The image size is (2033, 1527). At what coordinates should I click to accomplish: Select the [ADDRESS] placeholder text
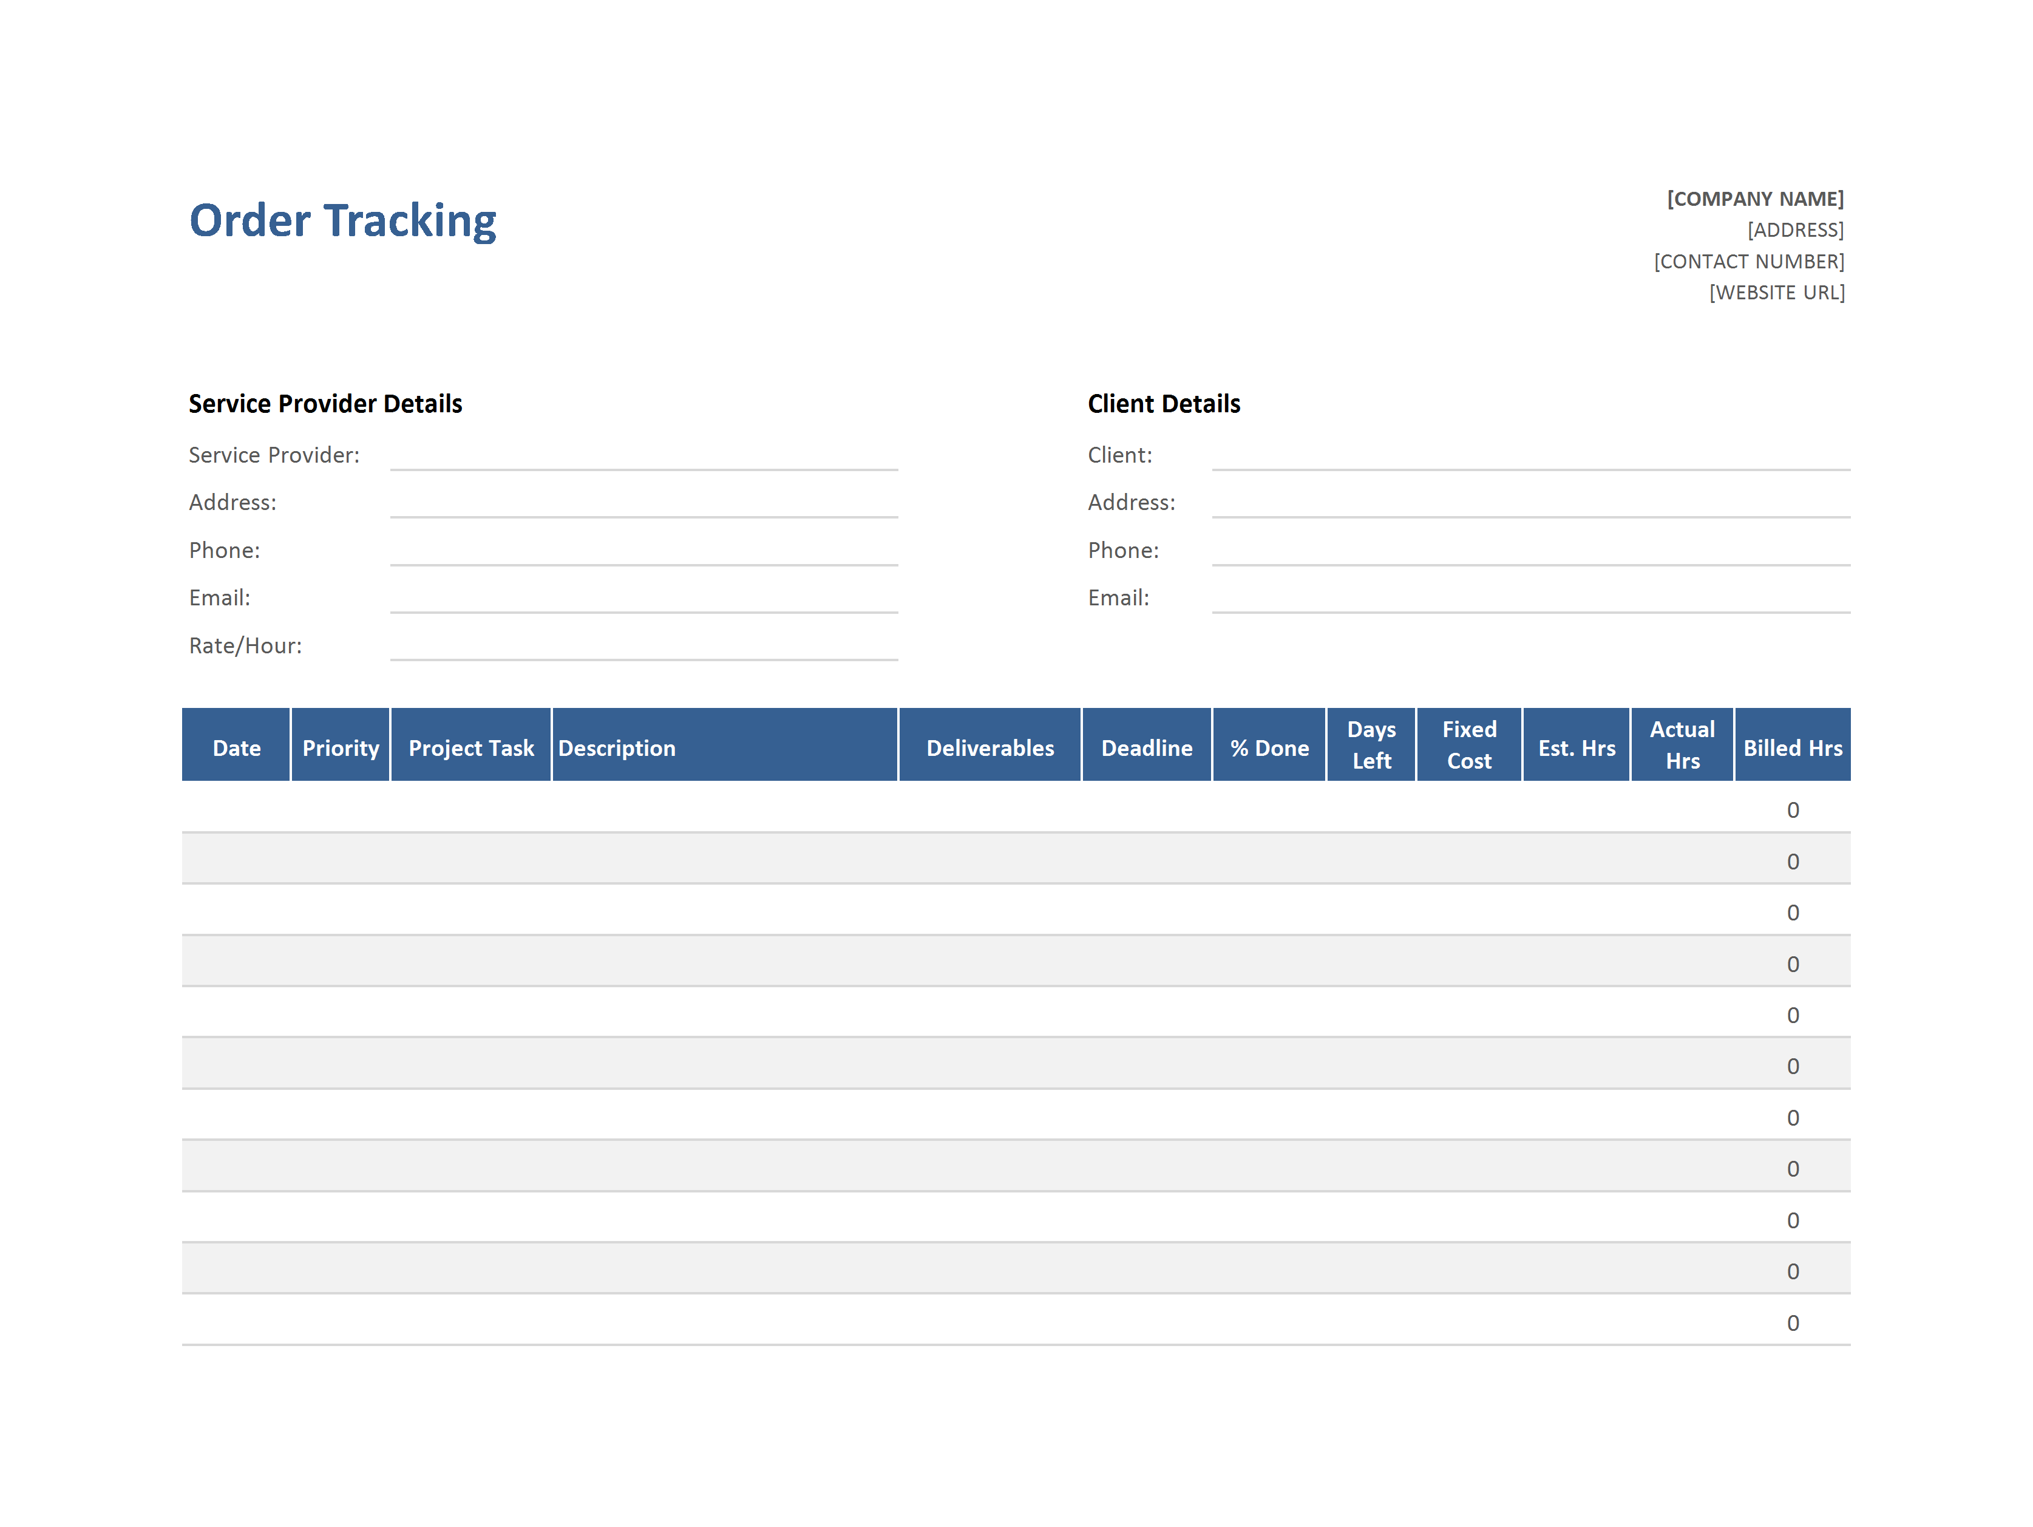click(1795, 230)
